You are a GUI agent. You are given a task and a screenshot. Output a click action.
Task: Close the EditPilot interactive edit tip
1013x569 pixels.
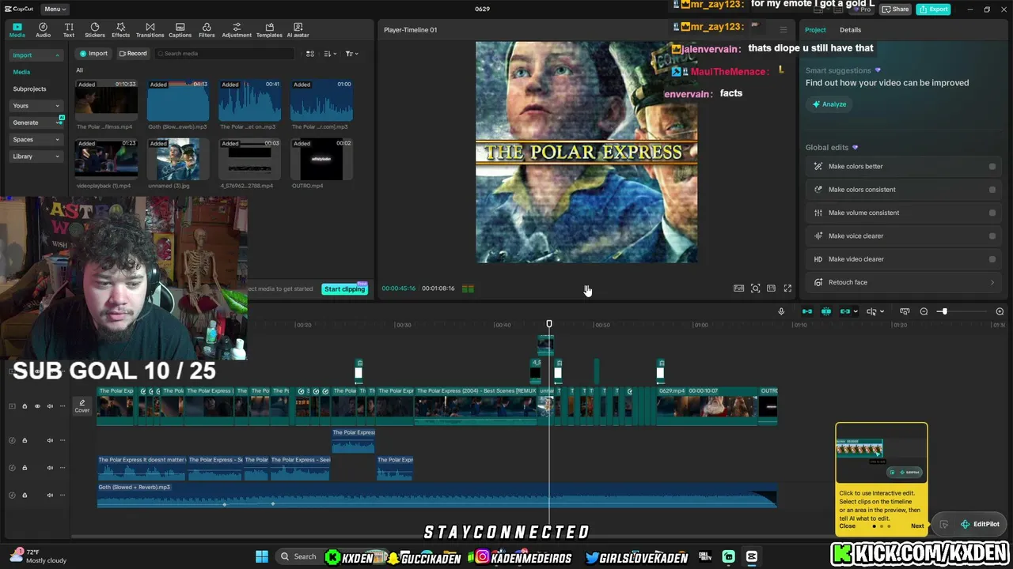[x=848, y=526]
